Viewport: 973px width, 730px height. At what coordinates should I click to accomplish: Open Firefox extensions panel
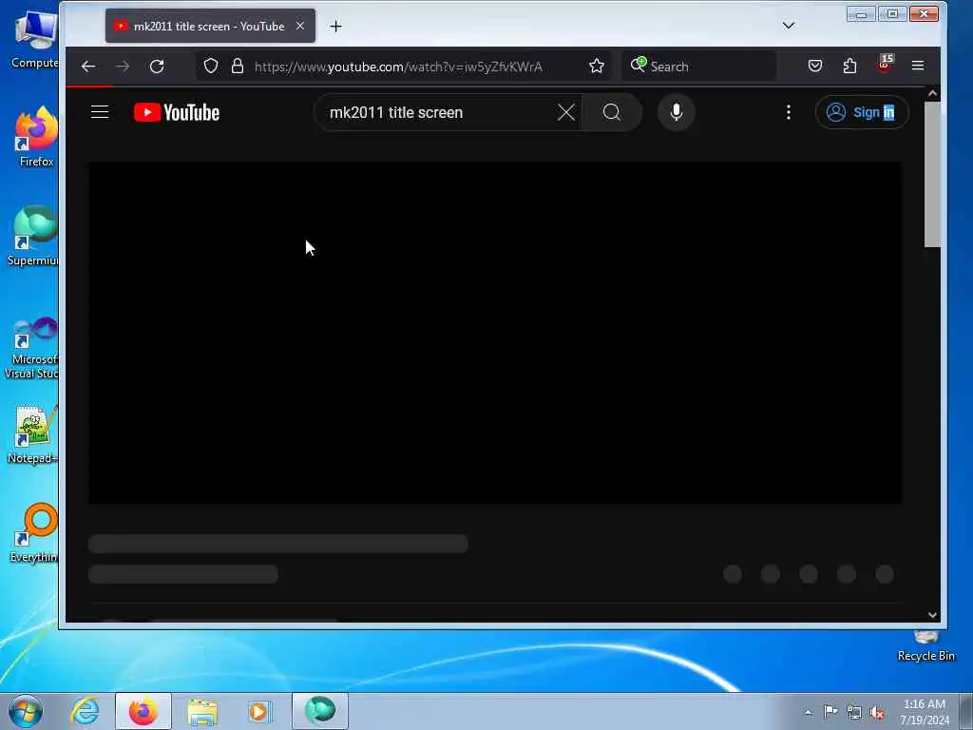849,66
